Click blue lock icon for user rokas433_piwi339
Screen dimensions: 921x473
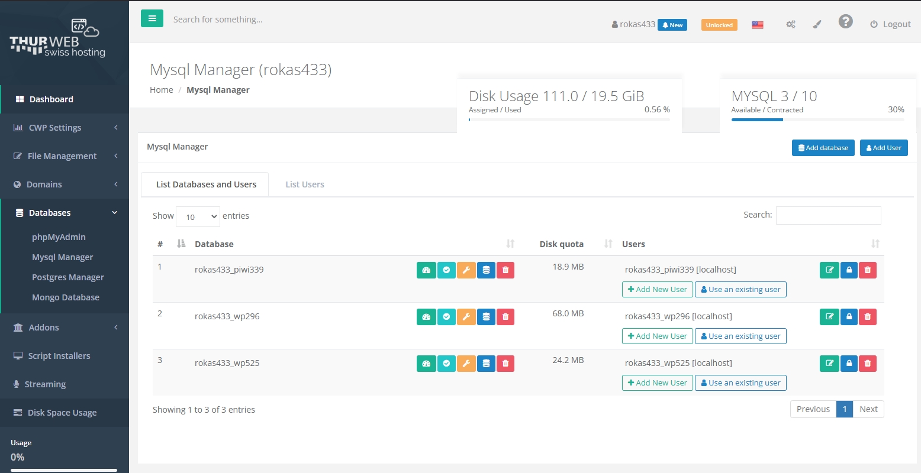point(849,270)
